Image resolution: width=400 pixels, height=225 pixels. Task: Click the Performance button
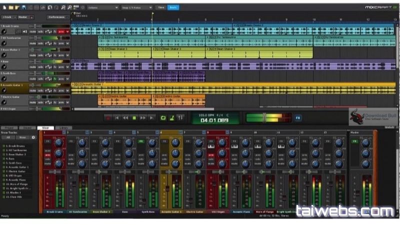point(56,17)
